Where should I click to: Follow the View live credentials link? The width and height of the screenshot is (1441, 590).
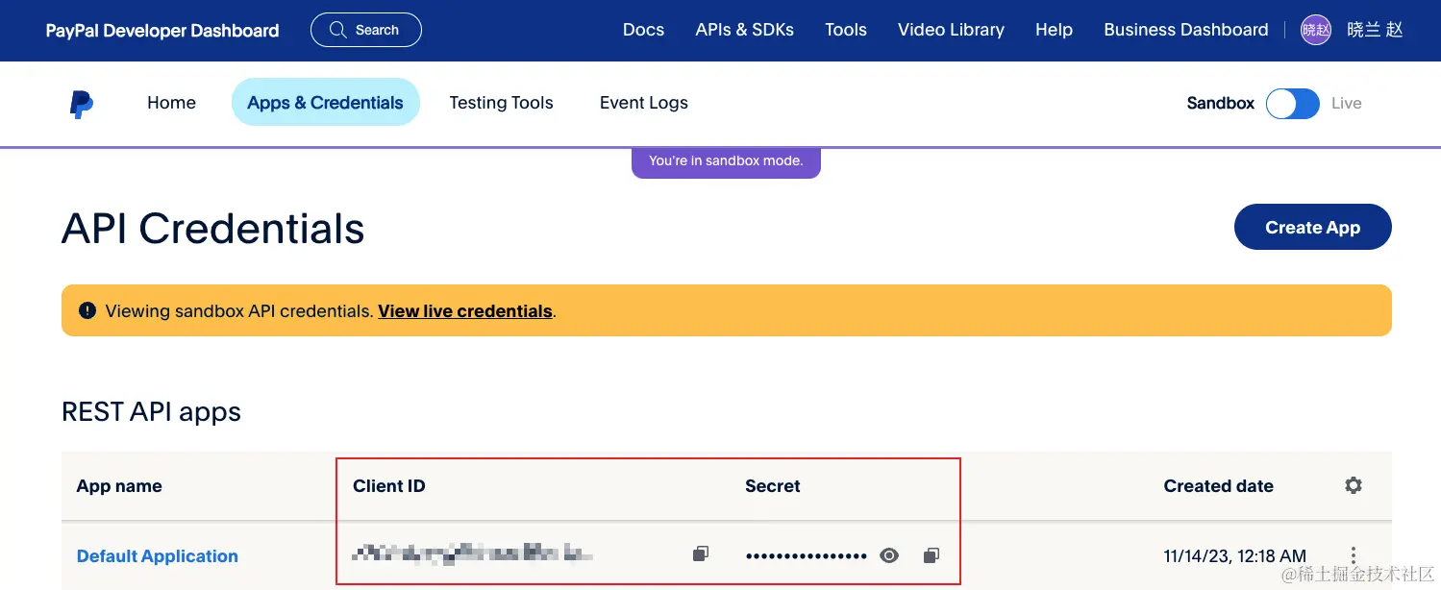(x=465, y=311)
